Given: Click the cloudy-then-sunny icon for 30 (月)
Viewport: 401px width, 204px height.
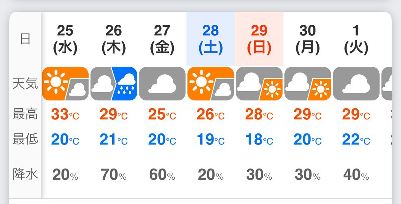Looking at the screenshot, I should click(308, 84).
